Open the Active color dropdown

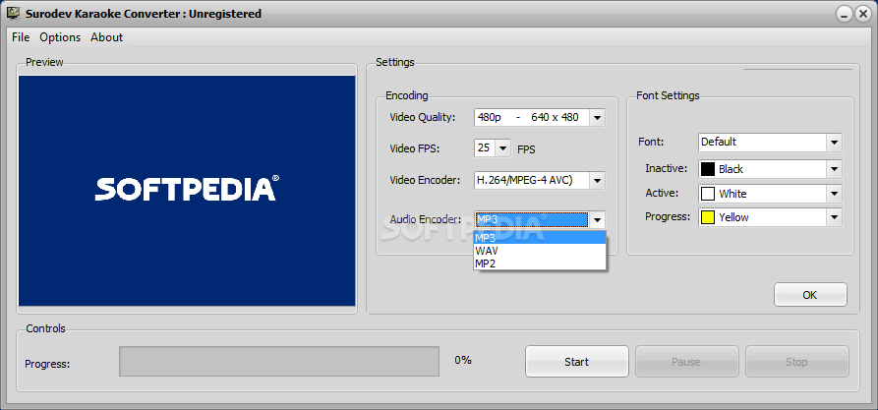[835, 194]
